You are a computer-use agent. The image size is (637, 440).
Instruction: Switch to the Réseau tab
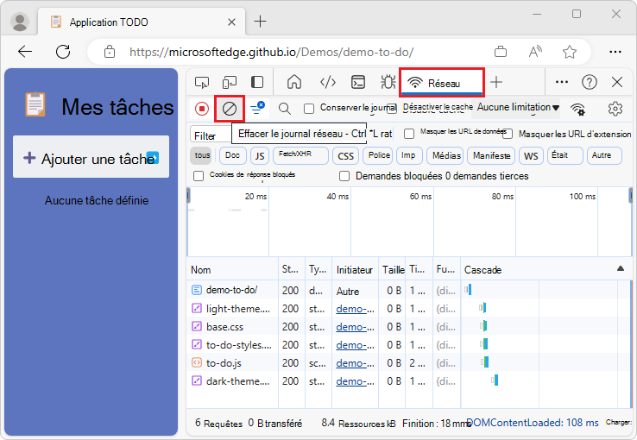point(442,83)
